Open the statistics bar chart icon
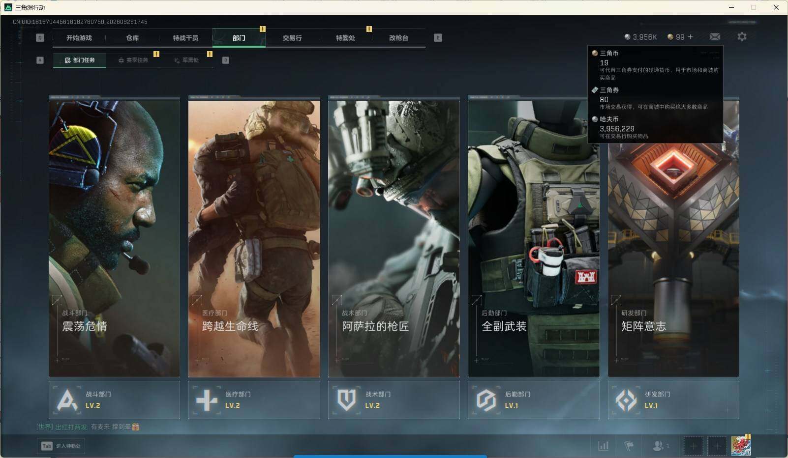 (603, 446)
